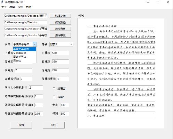Choose 义启手写体 from the font list
The image size is (173, 139).
pos(25,53)
